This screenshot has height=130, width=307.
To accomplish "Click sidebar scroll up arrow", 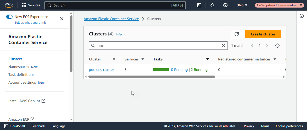I will (x=71, y=13).
